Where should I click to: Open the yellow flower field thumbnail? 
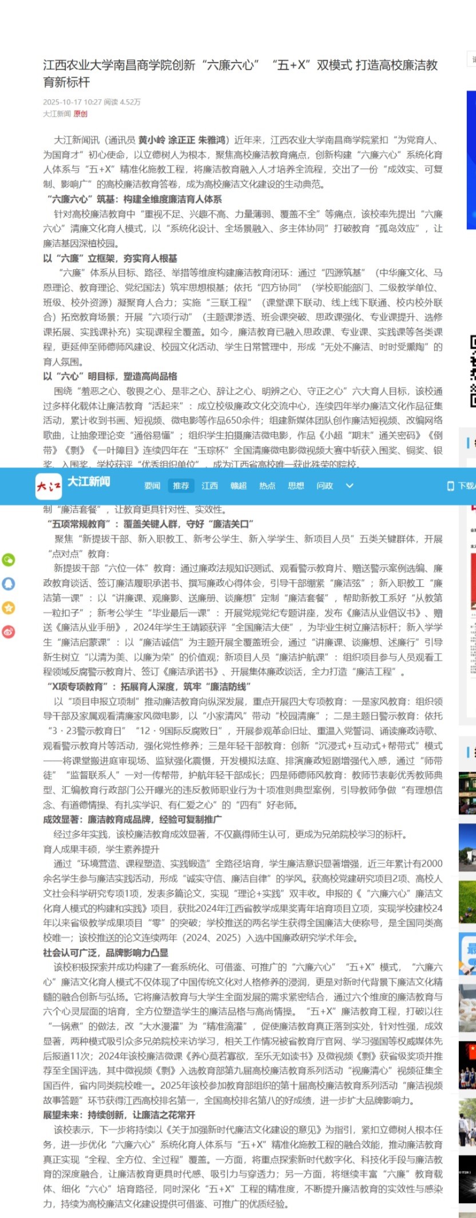tap(467, 902)
